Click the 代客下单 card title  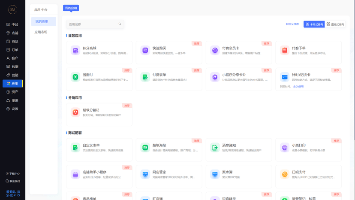point(299,48)
